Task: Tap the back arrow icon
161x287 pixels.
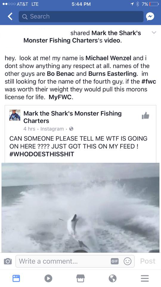Action: [x=10, y=16]
